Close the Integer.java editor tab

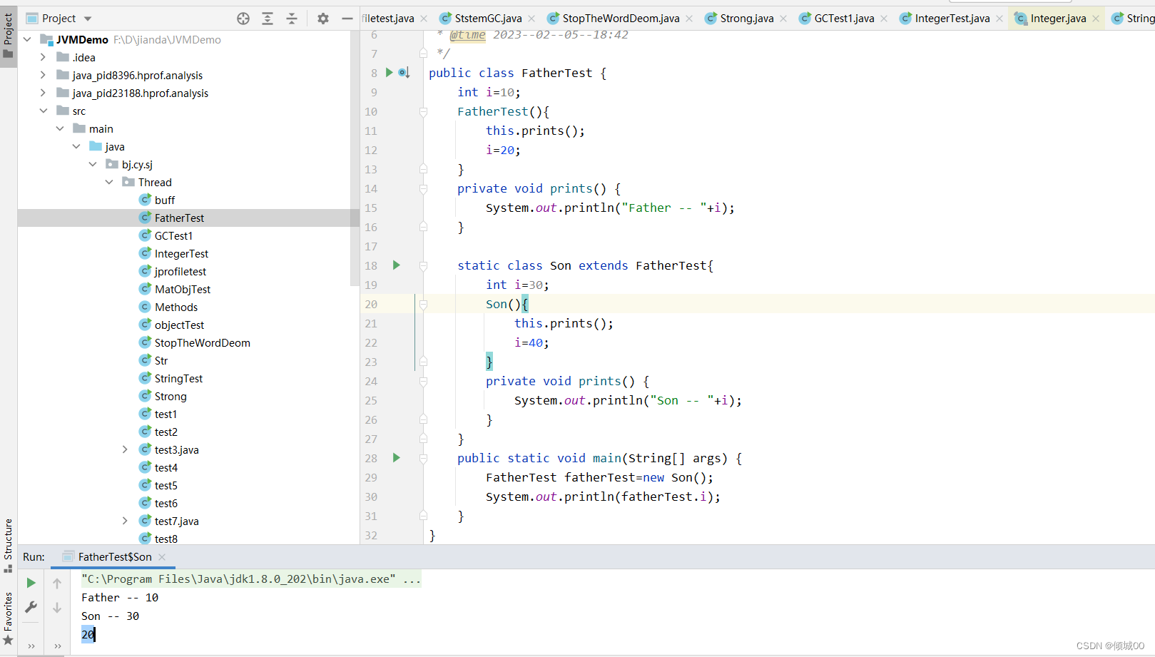[x=1096, y=19]
